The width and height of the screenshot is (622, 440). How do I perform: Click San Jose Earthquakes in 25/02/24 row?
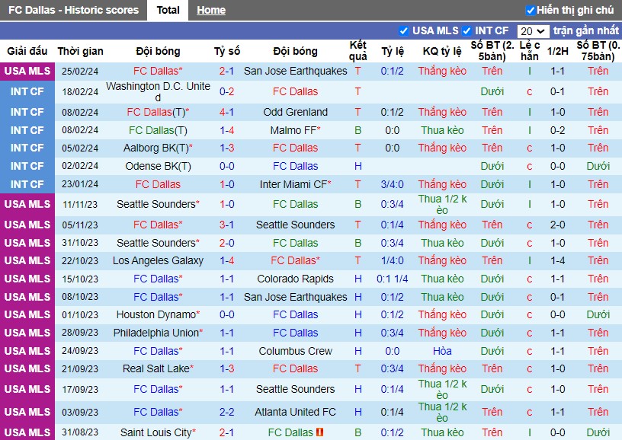(x=295, y=72)
